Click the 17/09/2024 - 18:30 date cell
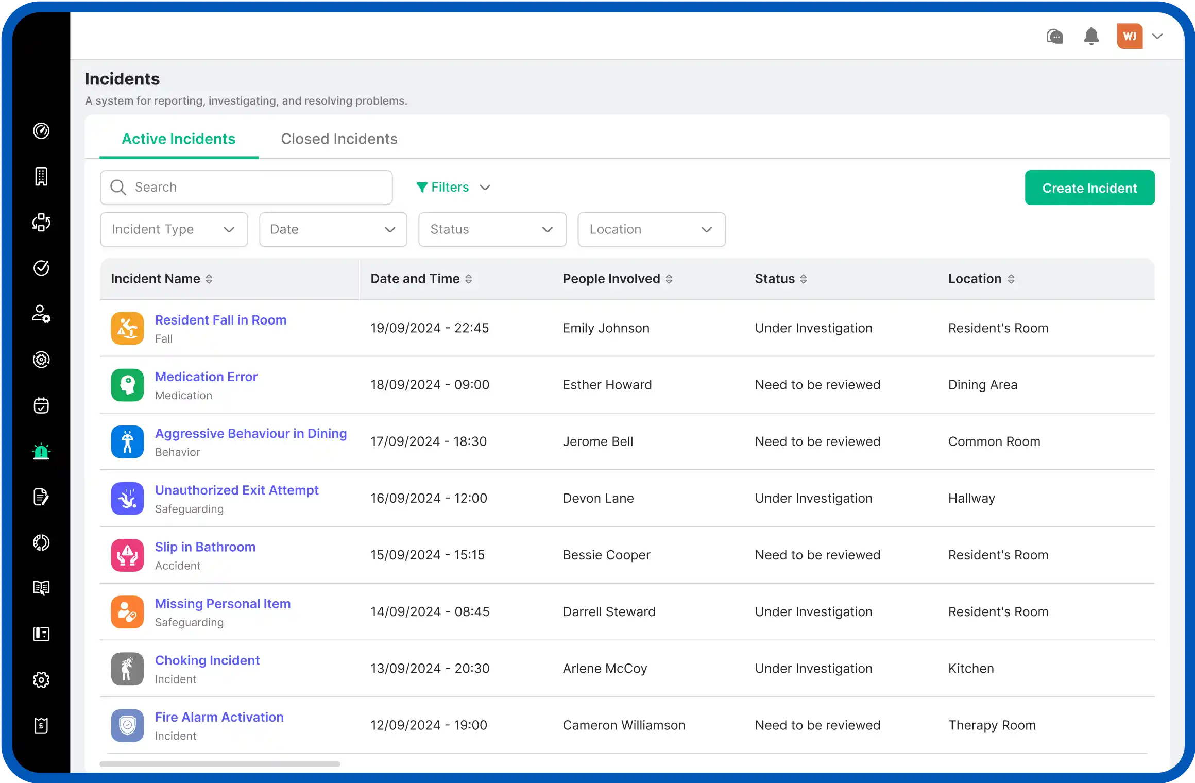1195x783 pixels. point(429,441)
